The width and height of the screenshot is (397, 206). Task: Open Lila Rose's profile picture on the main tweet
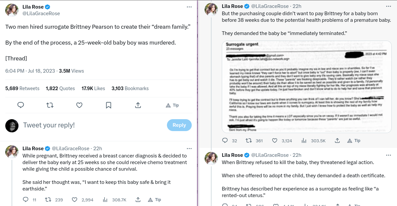click(12, 10)
